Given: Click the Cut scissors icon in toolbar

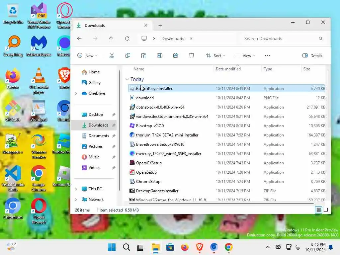Looking at the screenshot, I should [x=112, y=56].
